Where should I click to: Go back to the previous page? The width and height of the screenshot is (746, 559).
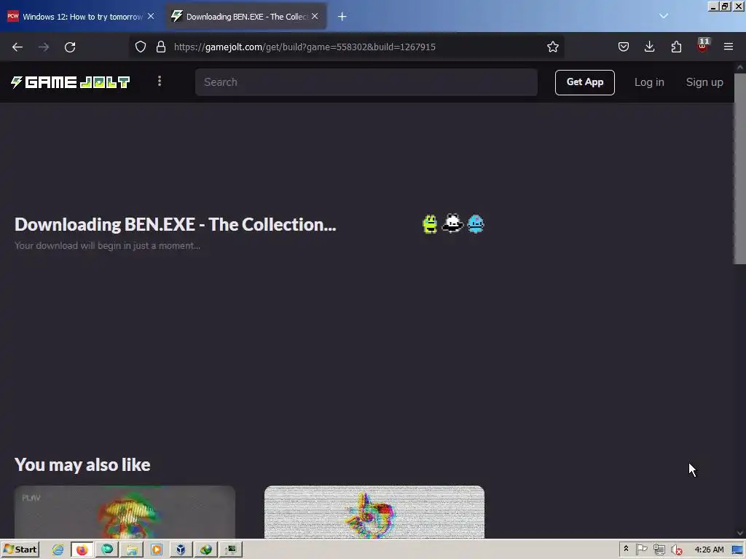[x=17, y=47]
